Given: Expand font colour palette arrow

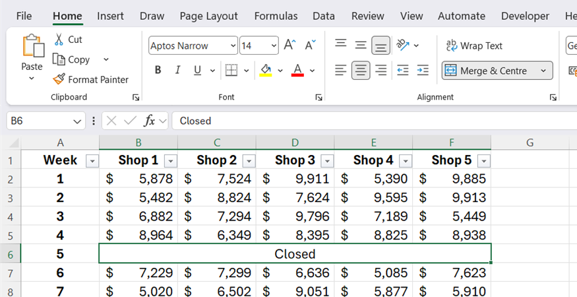Looking at the screenshot, I should pos(312,71).
